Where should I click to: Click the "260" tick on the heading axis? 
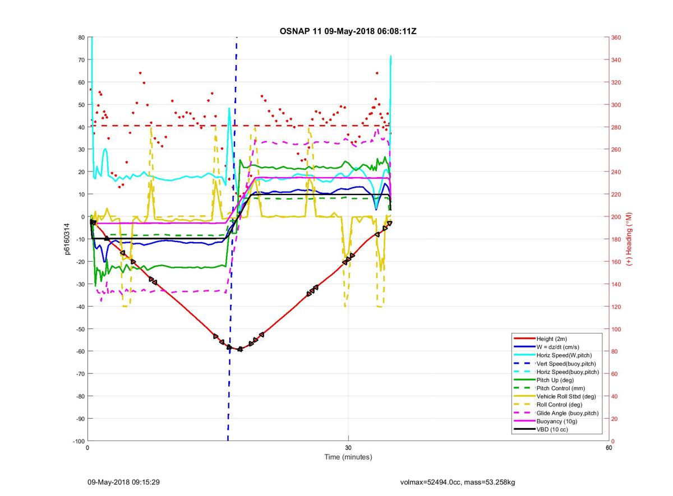point(617,150)
